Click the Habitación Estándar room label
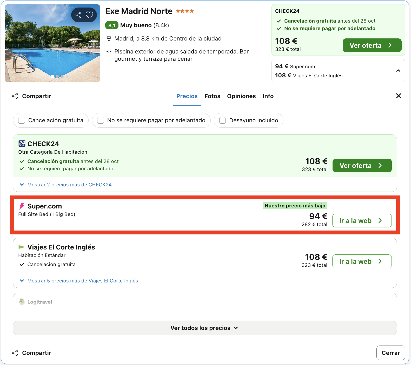Image resolution: width=411 pixels, height=365 pixels. (42, 255)
